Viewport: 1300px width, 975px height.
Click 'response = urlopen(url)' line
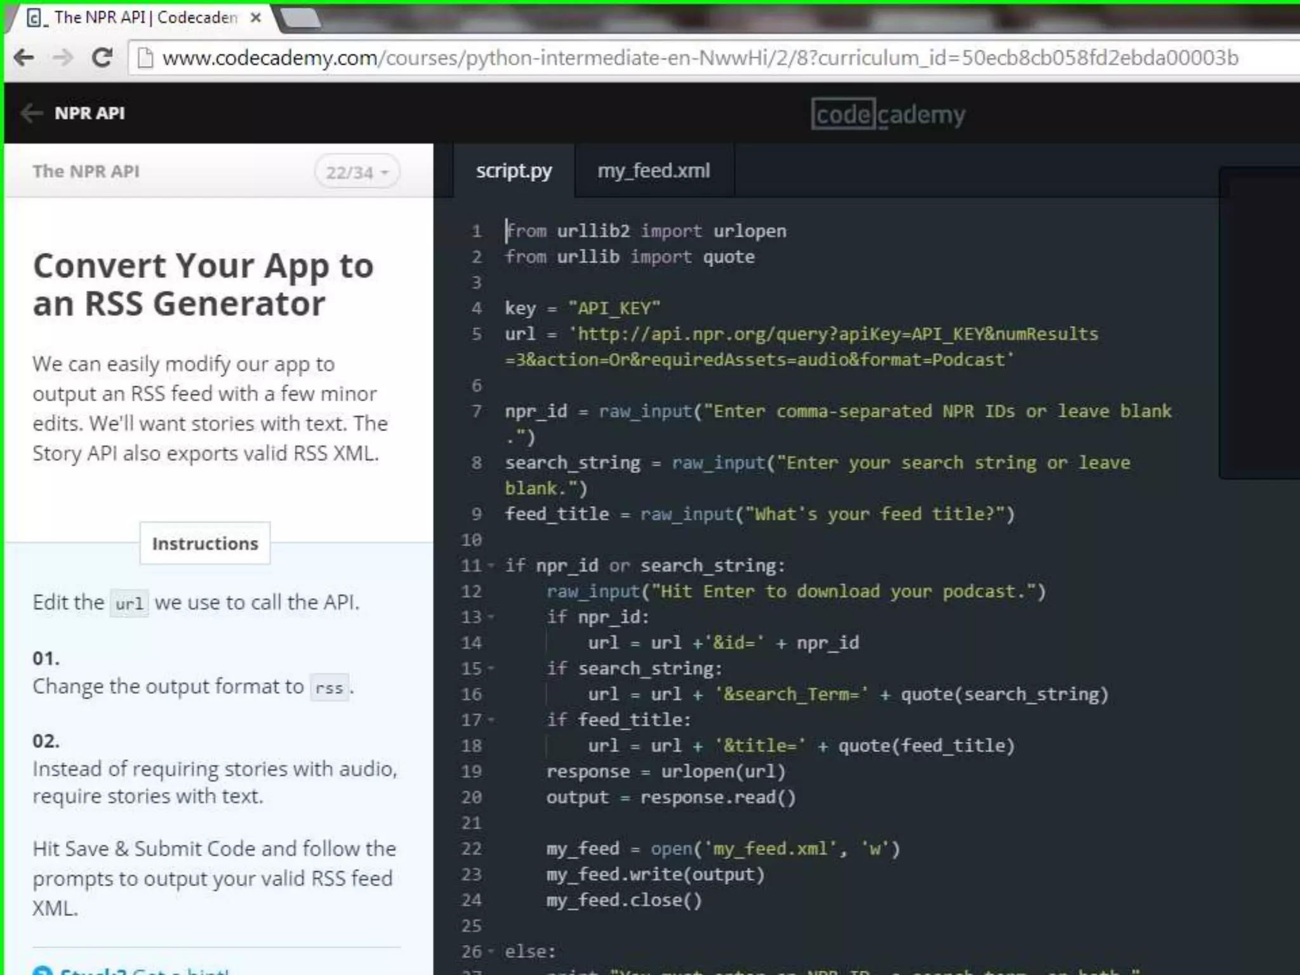tap(666, 772)
